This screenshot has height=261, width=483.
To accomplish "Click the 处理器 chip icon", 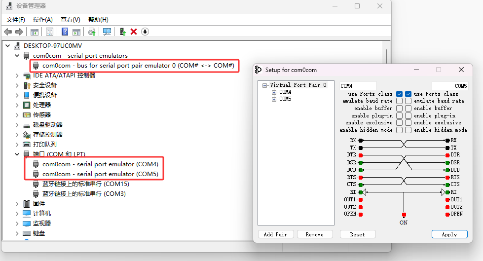I will (x=27, y=105).
